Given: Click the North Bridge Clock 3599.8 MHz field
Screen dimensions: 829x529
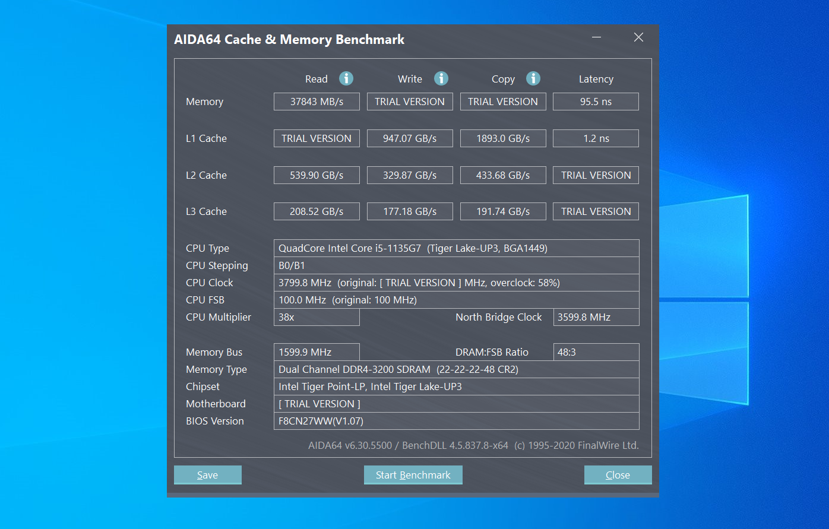Looking at the screenshot, I should point(596,317).
